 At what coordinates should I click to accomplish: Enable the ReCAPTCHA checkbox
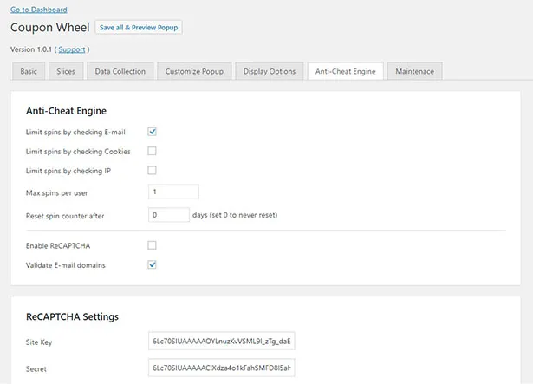[152, 245]
